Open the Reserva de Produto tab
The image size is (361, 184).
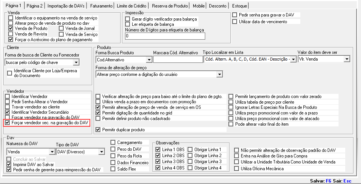(x=170, y=6)
